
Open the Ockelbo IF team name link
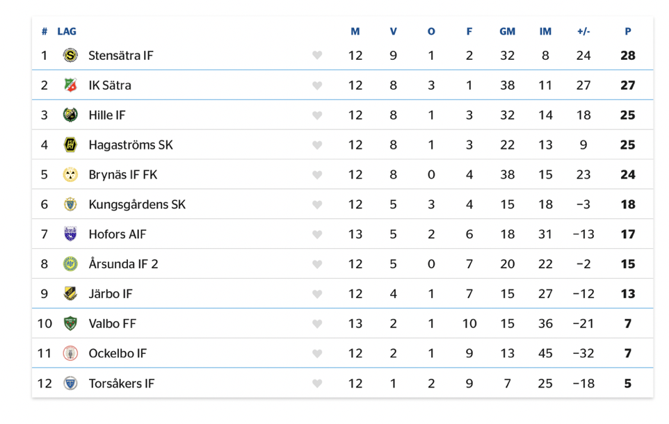118,354
